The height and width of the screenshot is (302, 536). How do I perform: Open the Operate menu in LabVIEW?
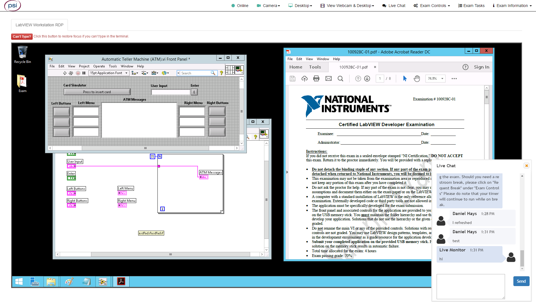coord(99,66)
